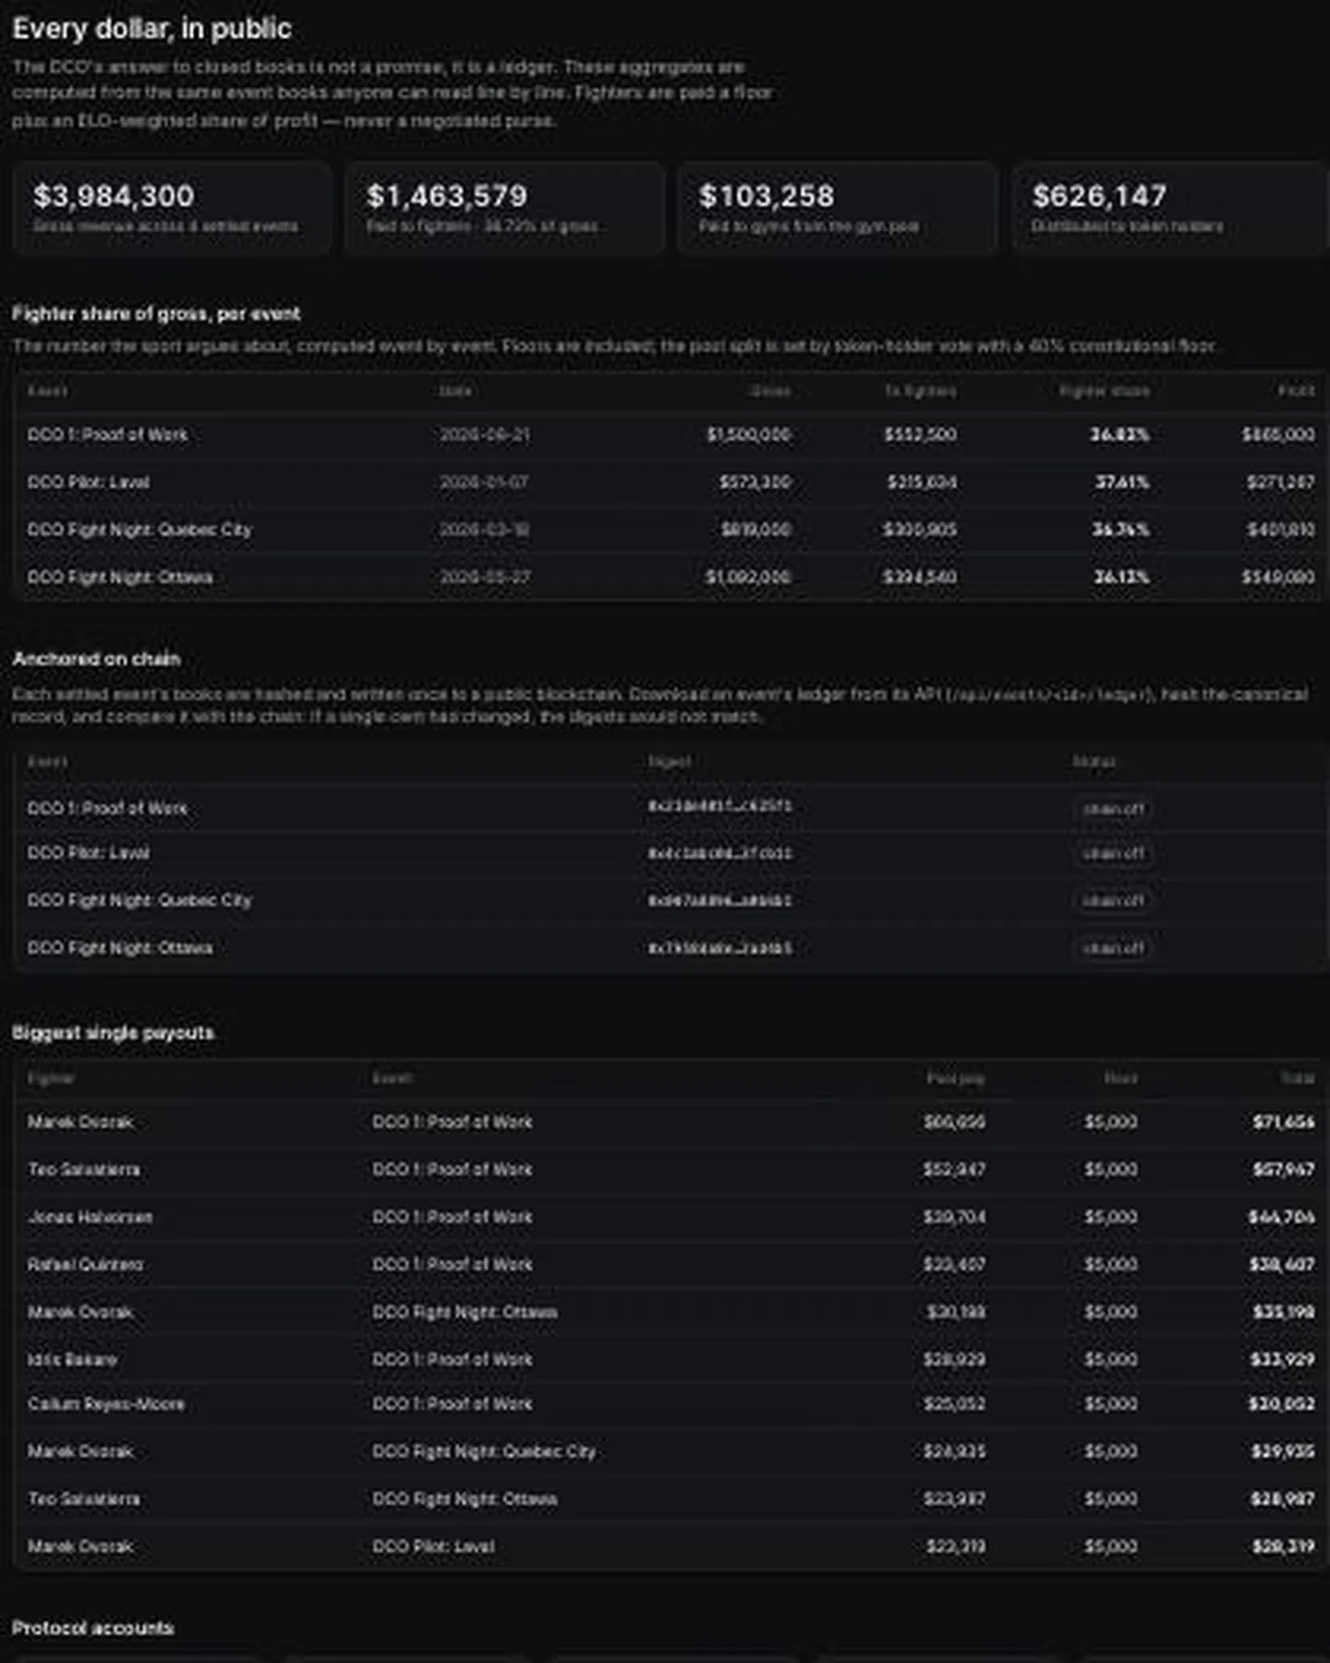Open Teo Salvatierra in the $57,947 payout row
The width and height of the screenshot is (1330, 1663).
point(84,1170)
